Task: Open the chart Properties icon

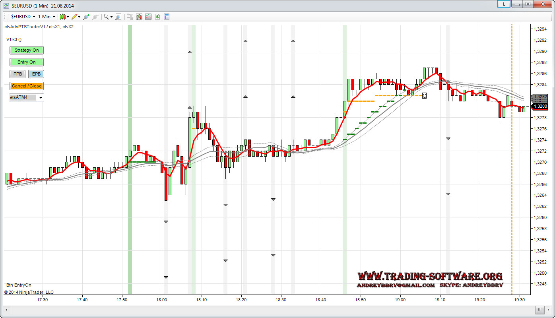Action: (167, 17)
